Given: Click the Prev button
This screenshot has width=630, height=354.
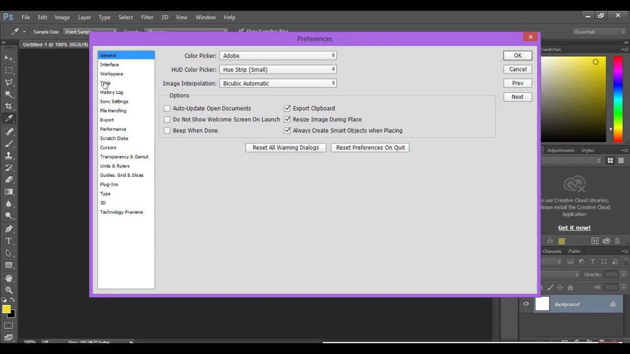Looking at the screenshot, I should point(518,83).
